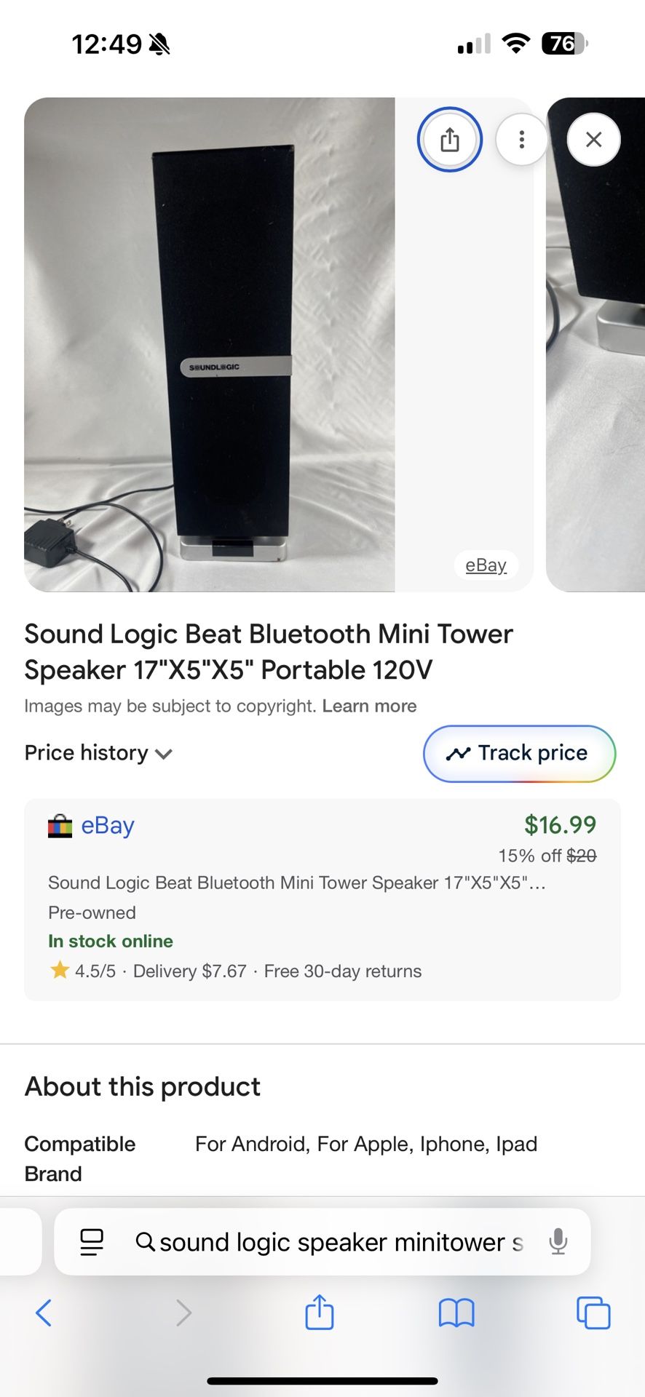Tap the eBay store logo icon

click(60, 827)
